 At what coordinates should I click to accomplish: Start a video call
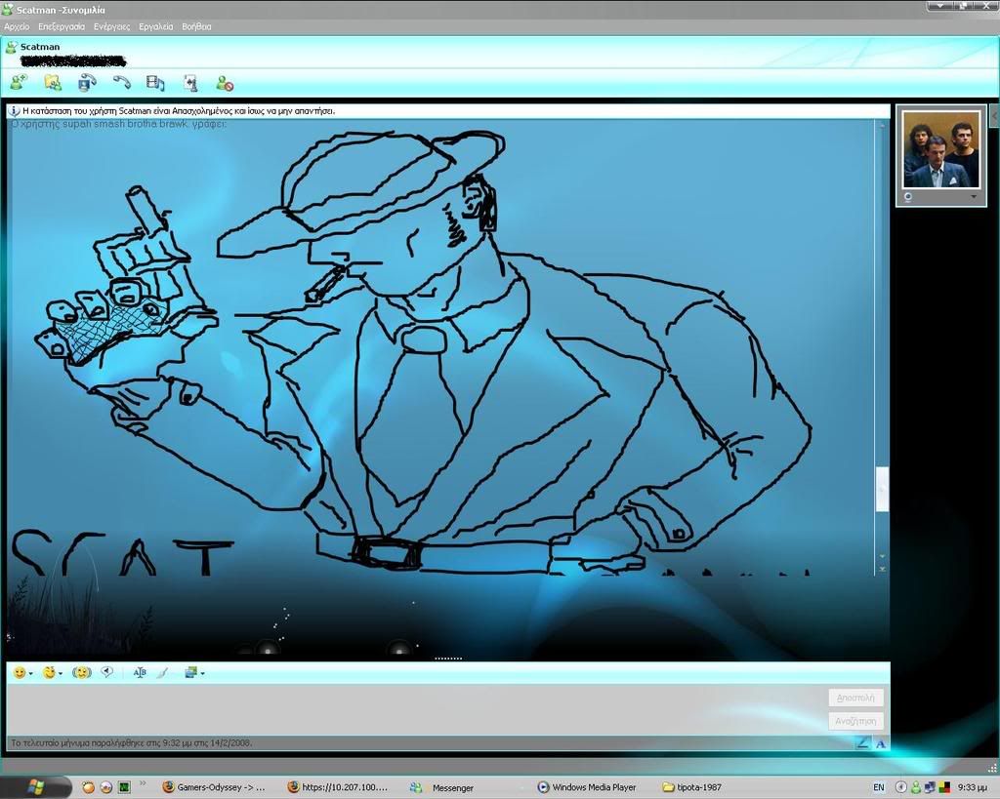[x=87, y=83]
